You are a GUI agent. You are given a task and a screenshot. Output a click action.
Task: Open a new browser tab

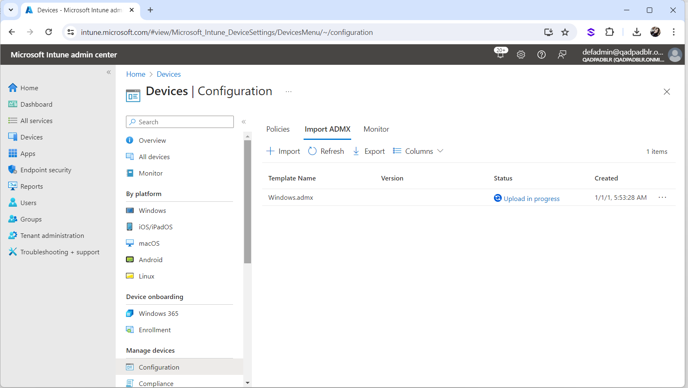coord(150,10)
